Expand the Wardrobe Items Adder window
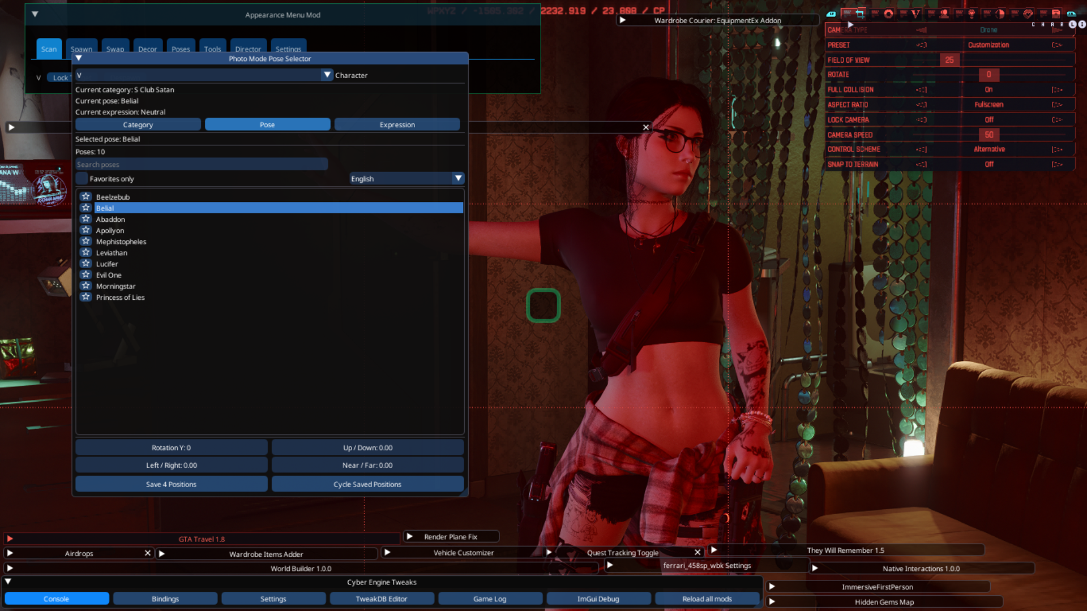The width and height of the screenshot is (1087, 611). click(x=161, y=554)
